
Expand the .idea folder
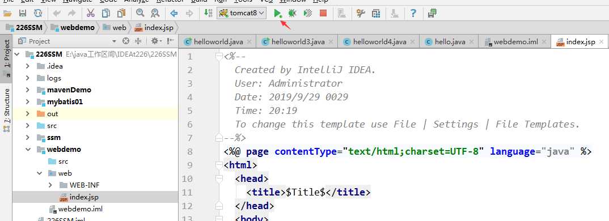28,66
